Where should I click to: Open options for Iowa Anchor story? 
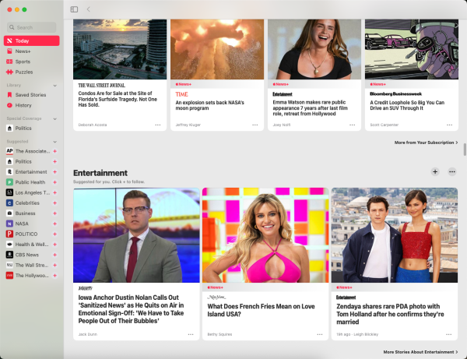191,335
